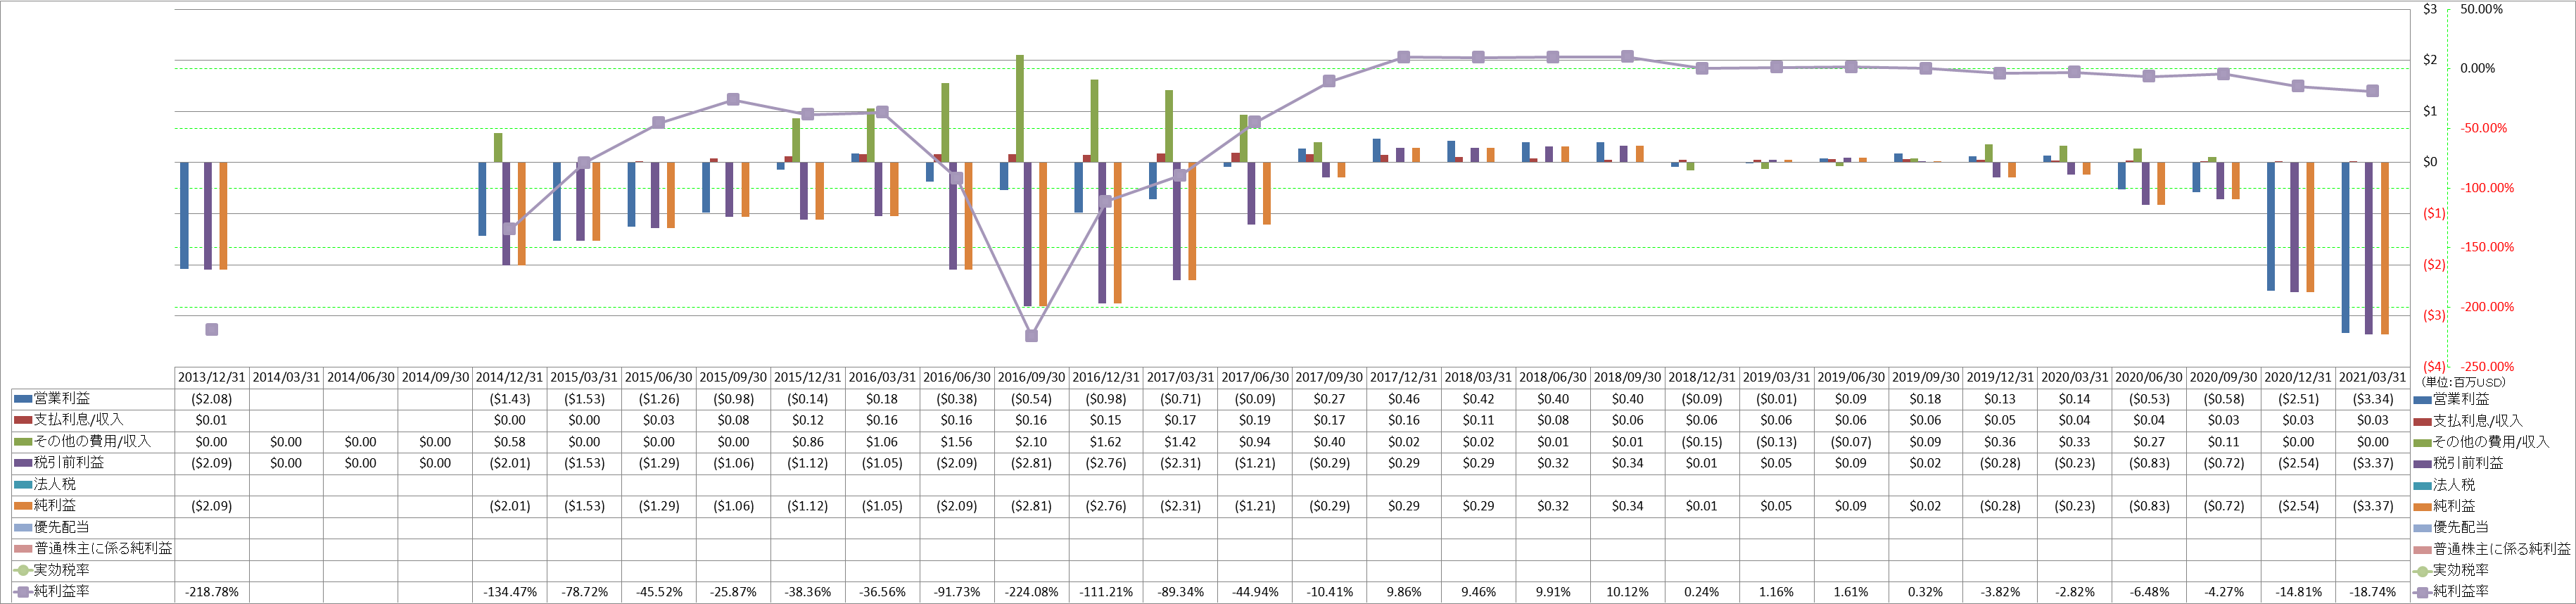Screen dimensions: 2576x604
Task: Click the lowest 純利益率 line marker at 2016/09/30
Action: coord(1031,336)
